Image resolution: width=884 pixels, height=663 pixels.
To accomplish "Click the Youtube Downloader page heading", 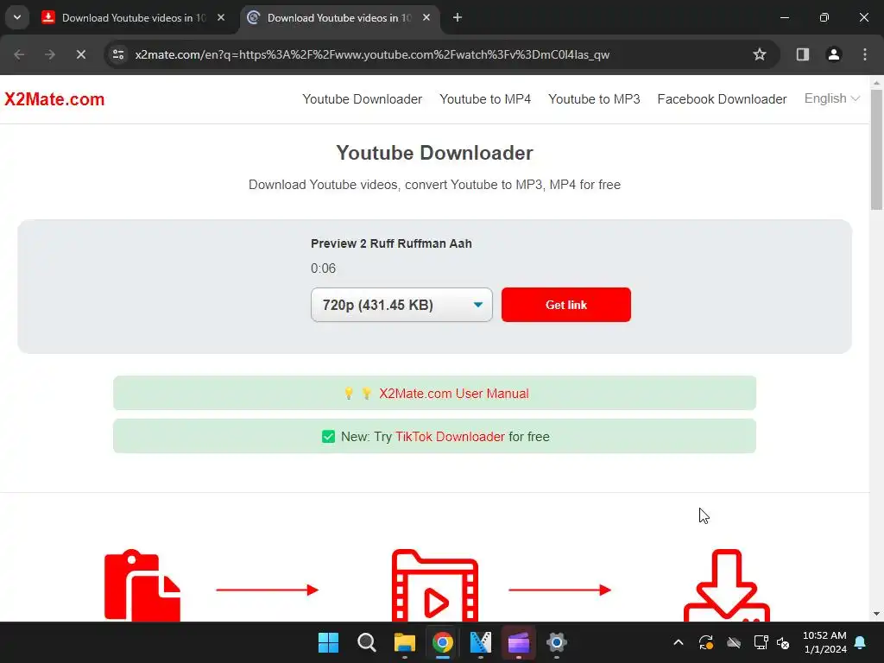I will coord(434,153).
